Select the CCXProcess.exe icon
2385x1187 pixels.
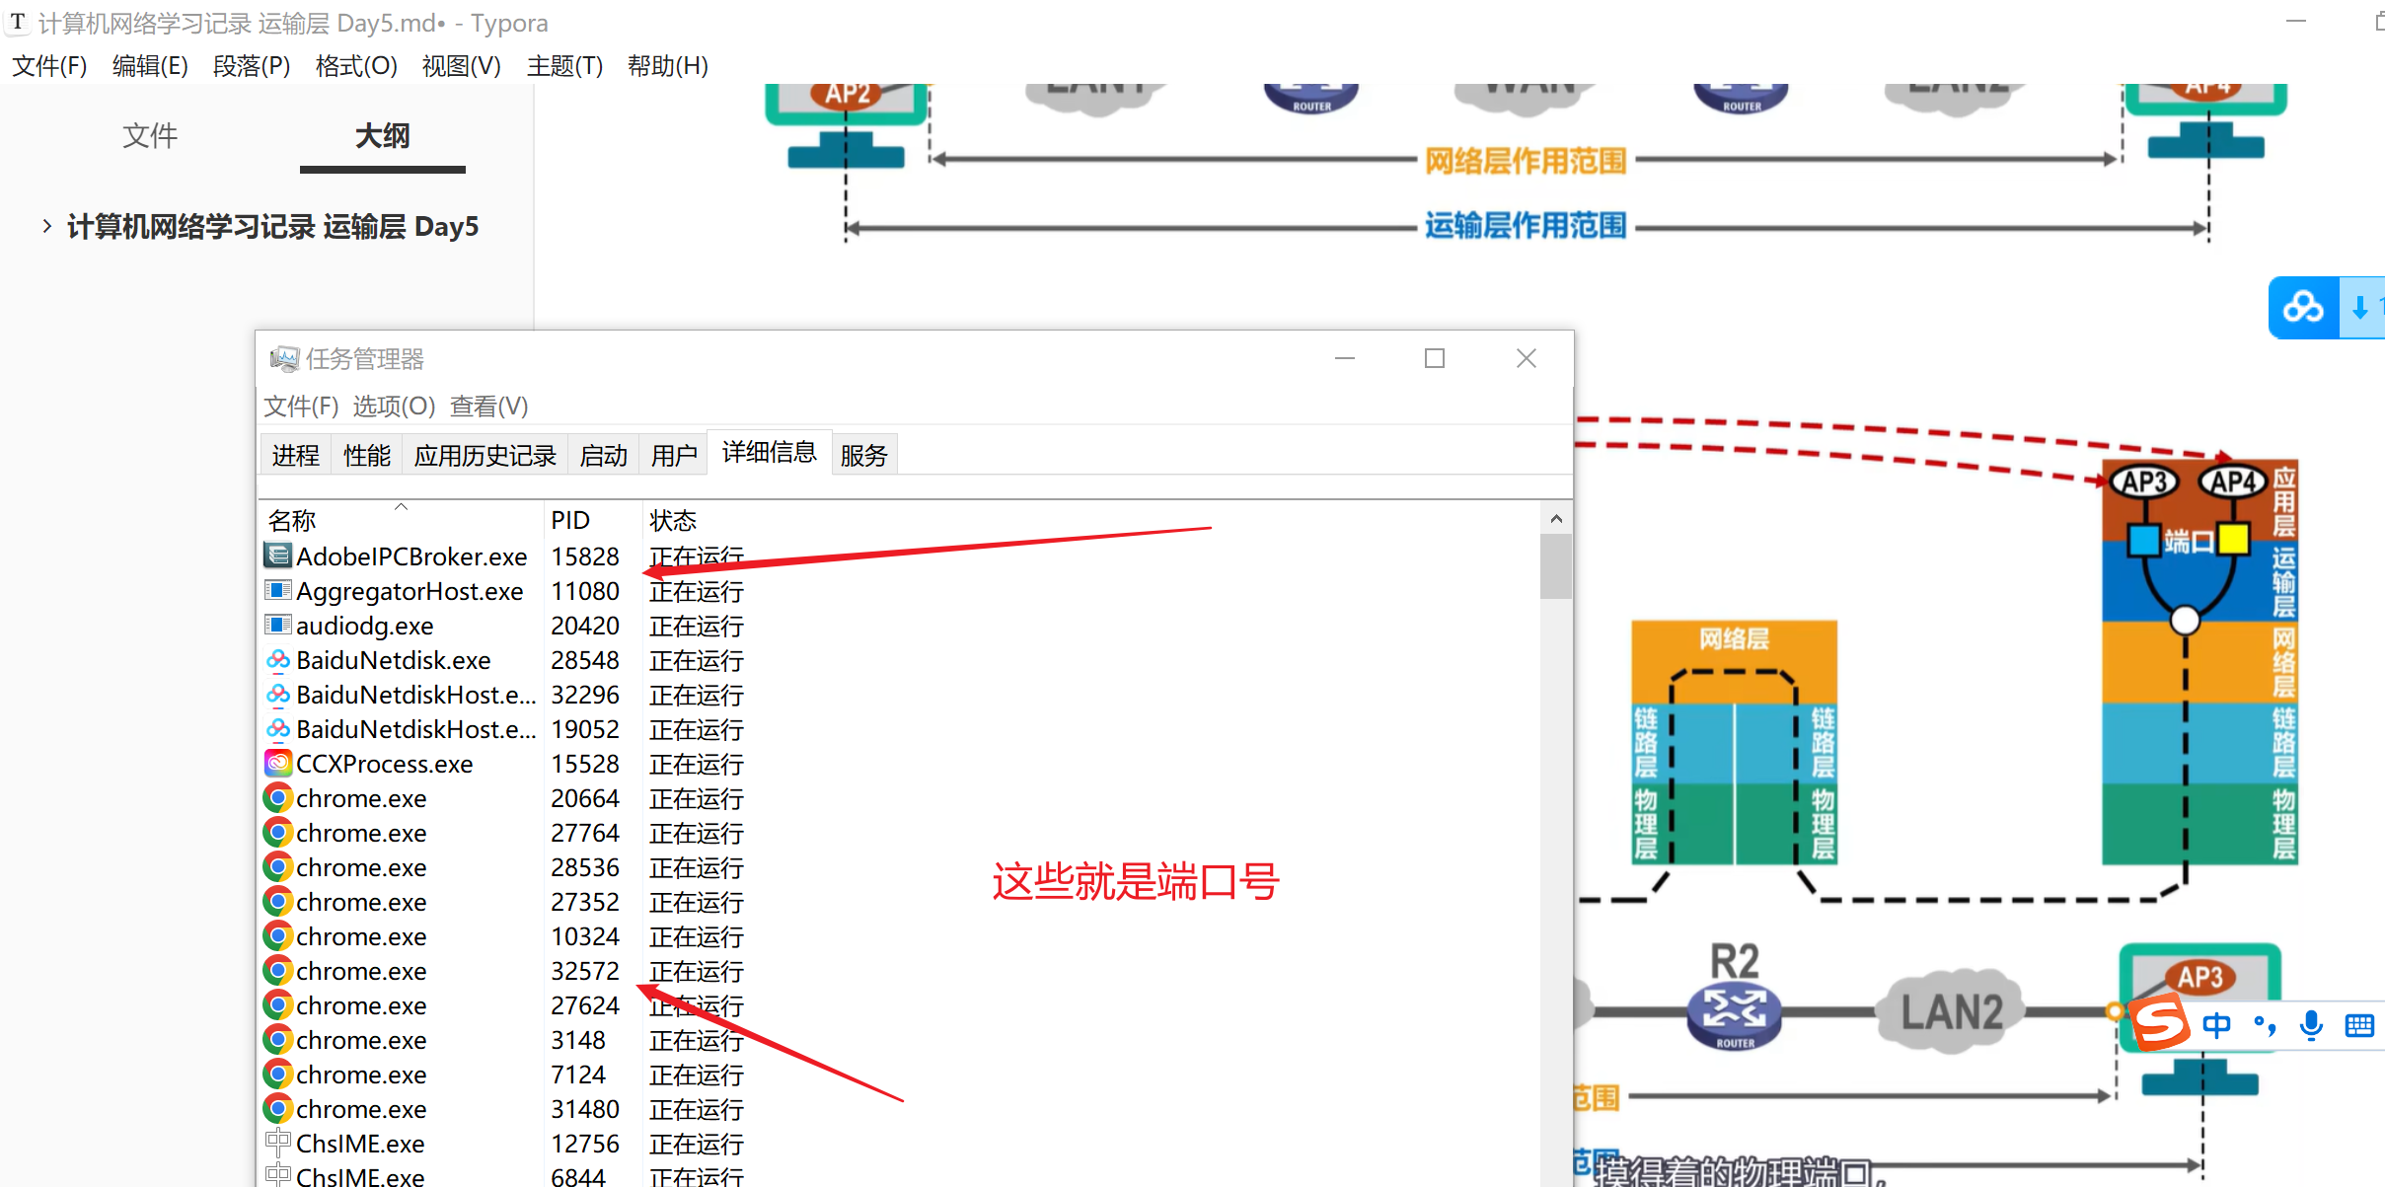[x=278, y=763]
